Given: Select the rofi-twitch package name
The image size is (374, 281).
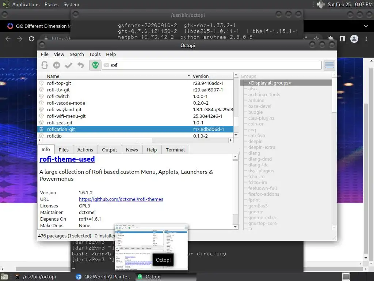Looking at the screenshot, I should 58,96.
